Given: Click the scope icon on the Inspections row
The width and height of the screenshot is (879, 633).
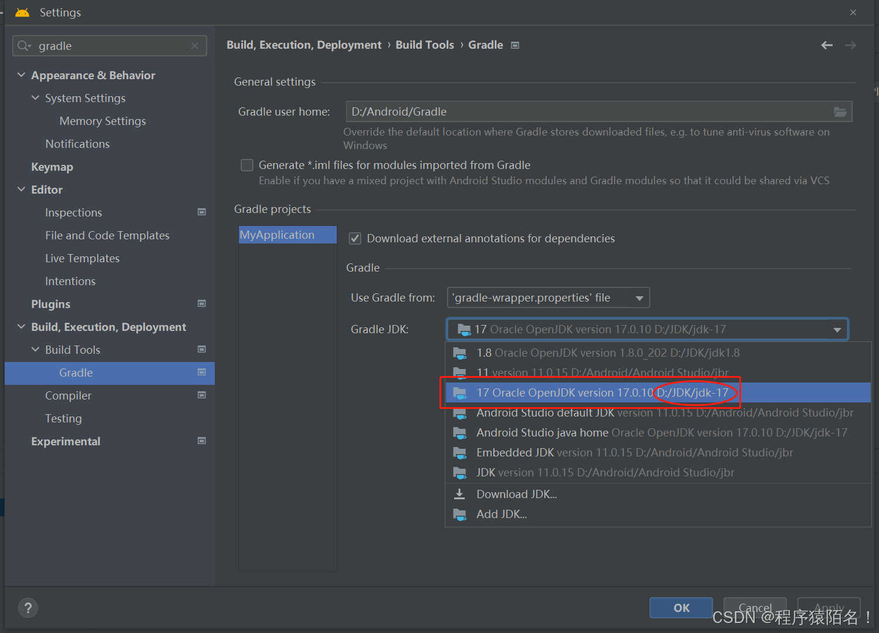Looking at the screenshot, I should 202,212.
